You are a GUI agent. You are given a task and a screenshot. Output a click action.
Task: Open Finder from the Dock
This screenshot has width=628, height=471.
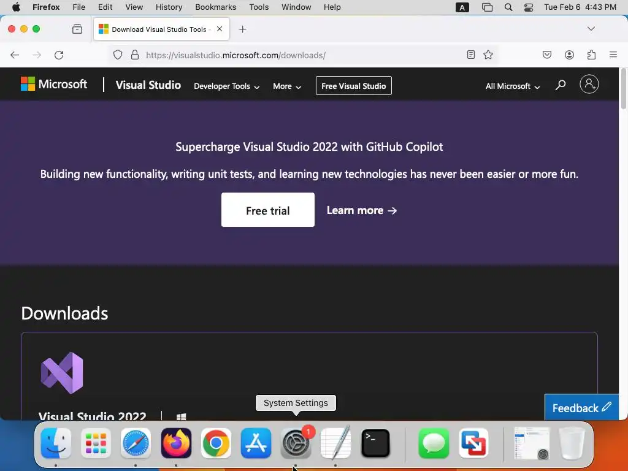(56, 443)
